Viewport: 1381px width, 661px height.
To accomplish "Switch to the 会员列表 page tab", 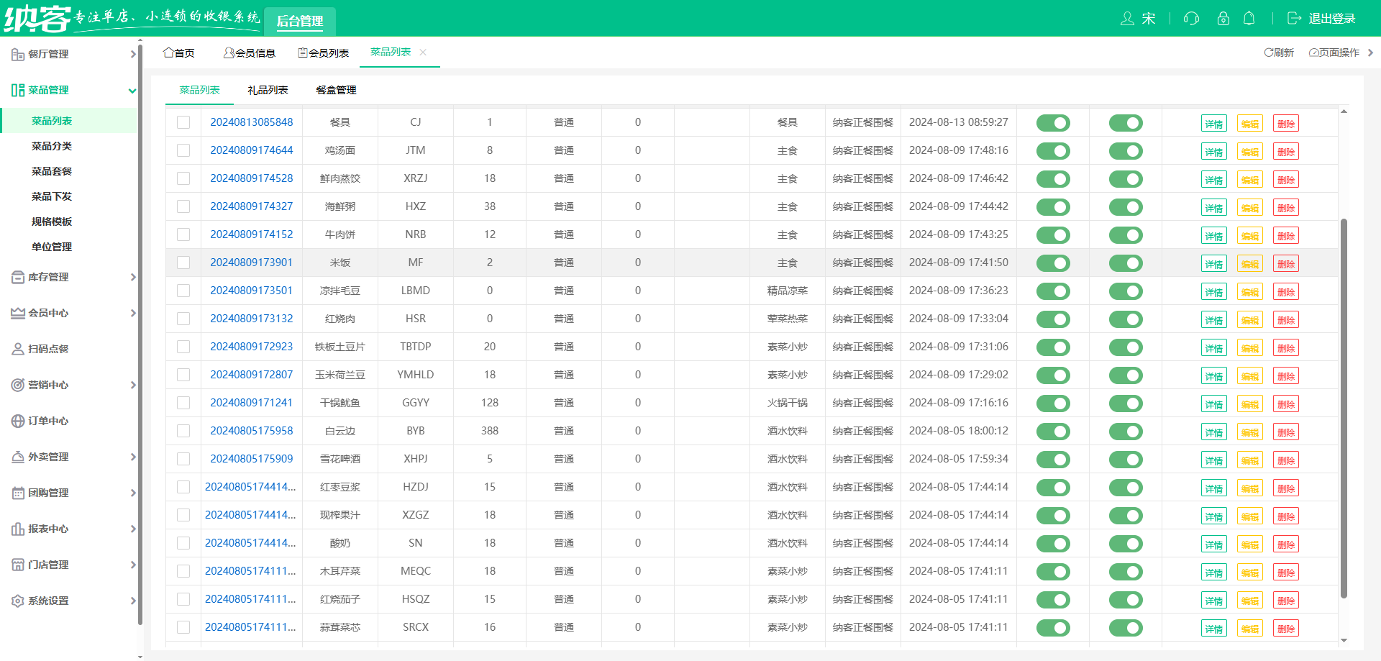I will tap(324, 53).
